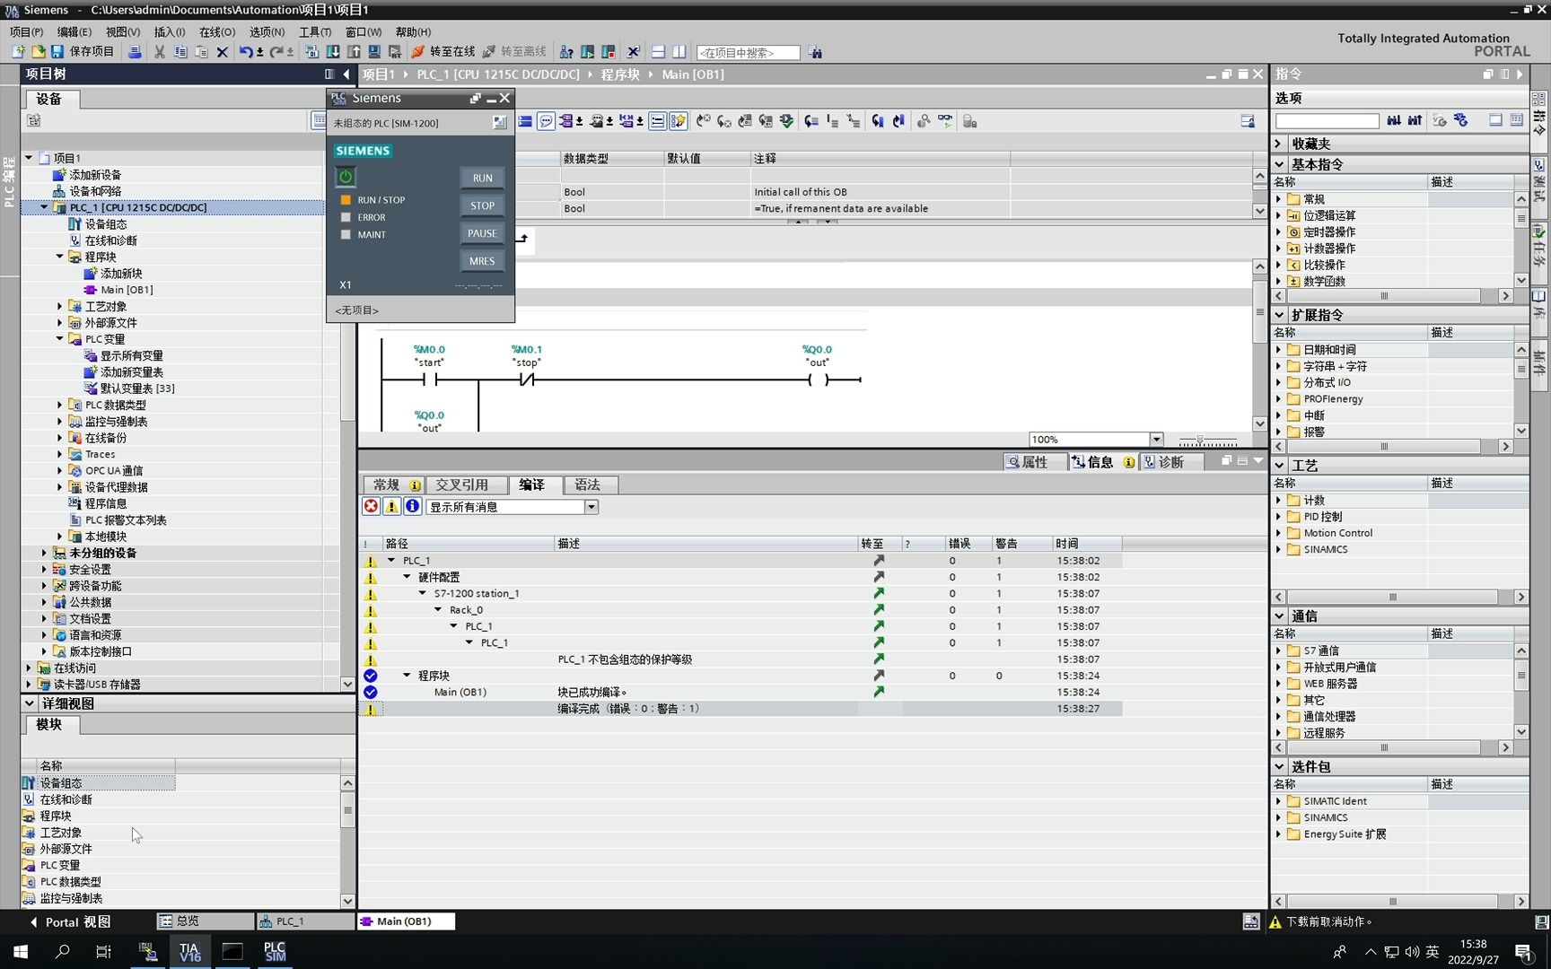The image size is (1551, 969).
Task: Click the cross-reference icon in the main toolbar
Action: pos(633,52)
